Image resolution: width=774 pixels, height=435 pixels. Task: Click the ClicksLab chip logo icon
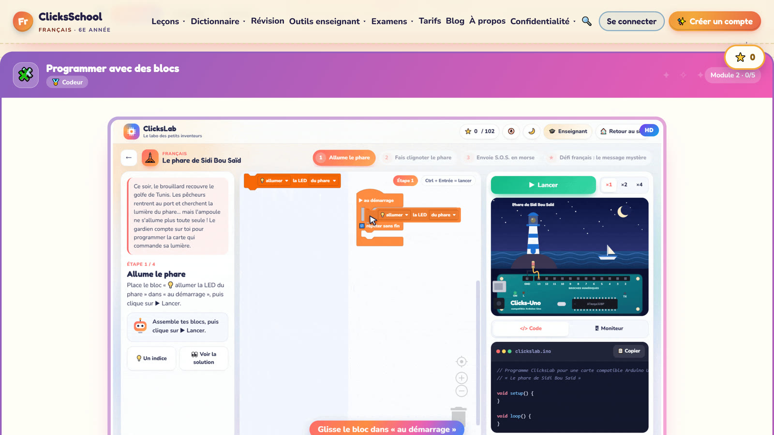click(x=132, y=131)
